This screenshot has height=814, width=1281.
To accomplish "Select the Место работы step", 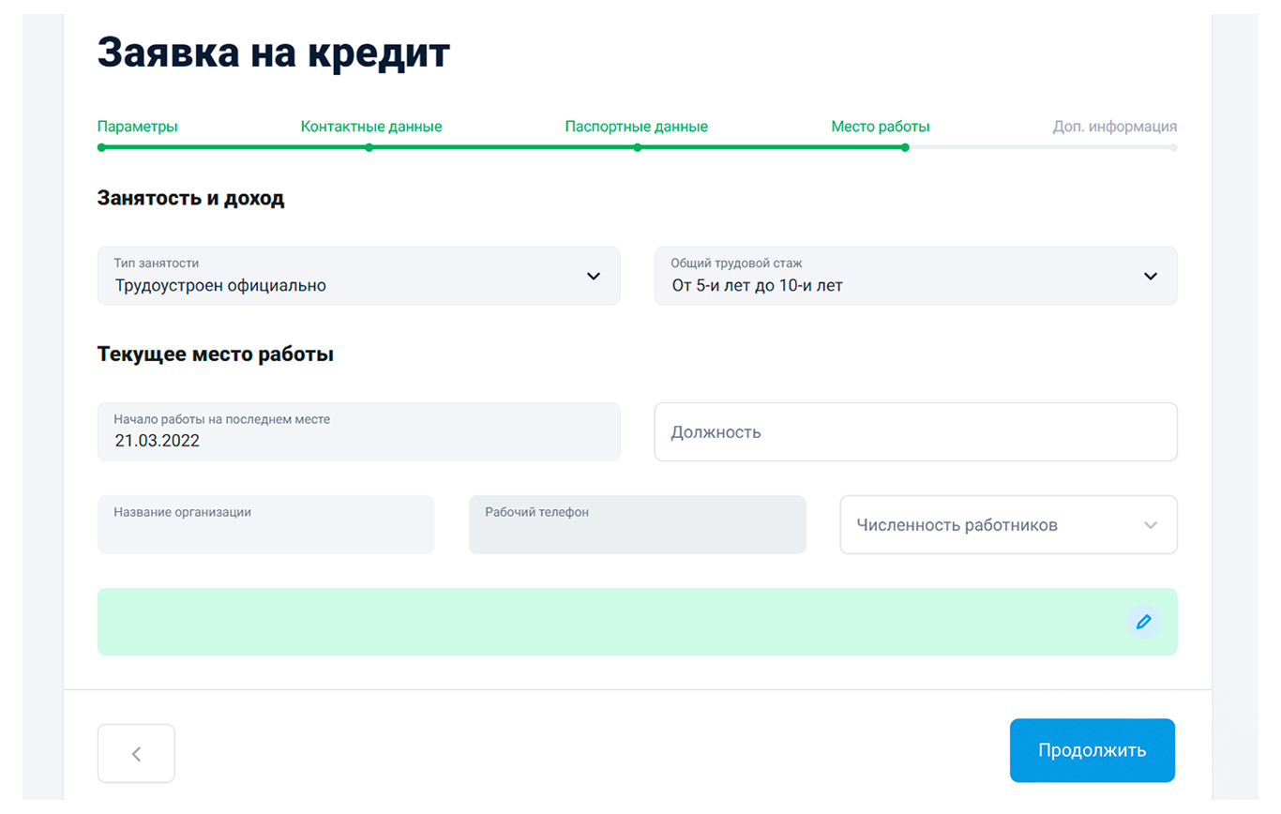I will pyautogui.click(x=881, y=127).
